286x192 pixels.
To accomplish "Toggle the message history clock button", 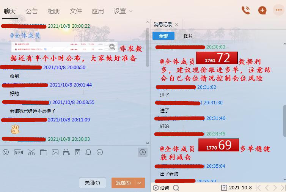I will click(143, 152).
